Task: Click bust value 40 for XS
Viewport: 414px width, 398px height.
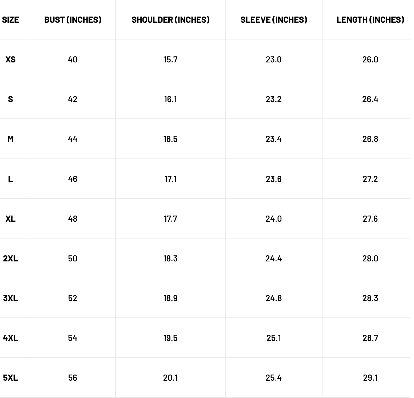Action: tap(73, 59)
